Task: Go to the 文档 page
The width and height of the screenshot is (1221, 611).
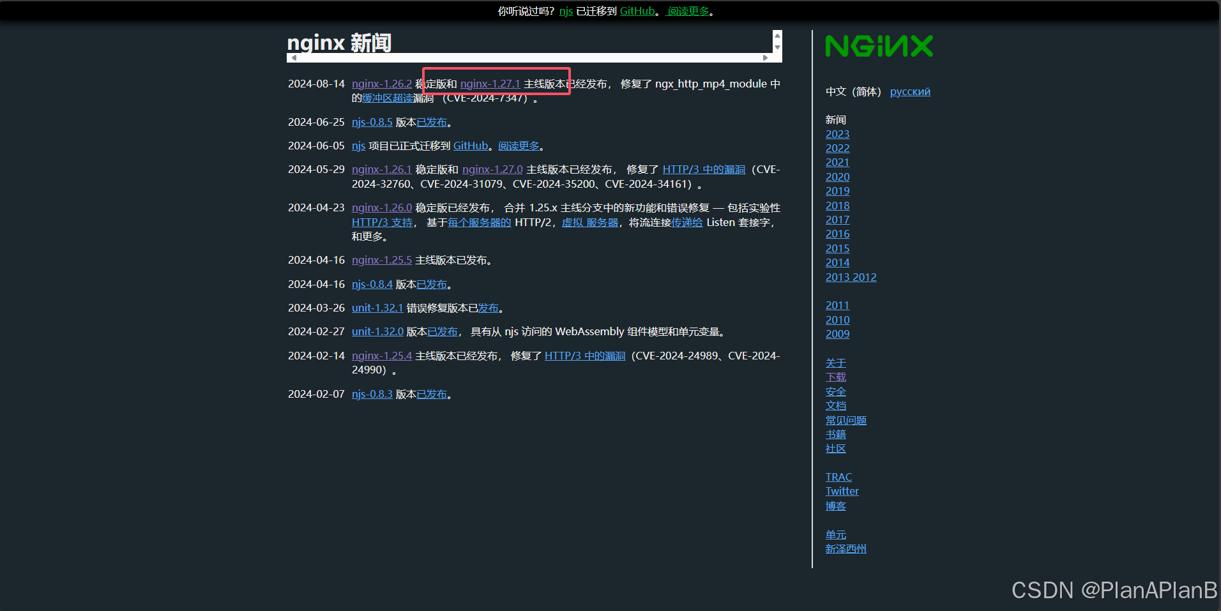Action: click(835, 406)
